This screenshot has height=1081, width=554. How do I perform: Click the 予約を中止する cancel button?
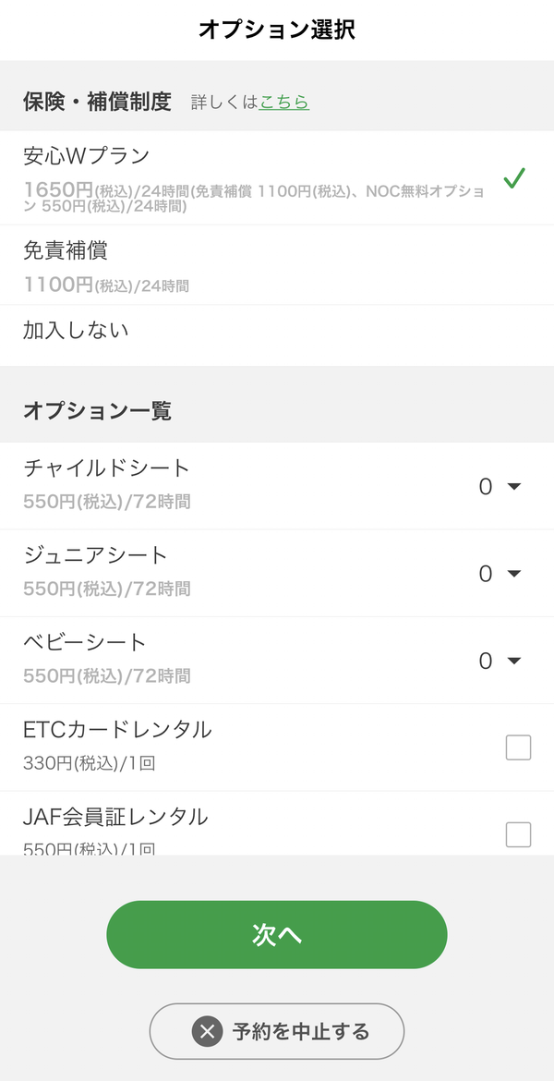coord(277,1031)
